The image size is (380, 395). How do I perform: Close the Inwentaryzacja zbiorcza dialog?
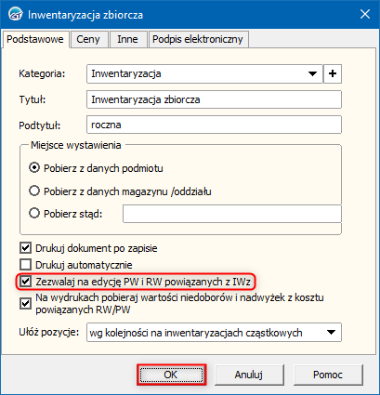(365, 14)
